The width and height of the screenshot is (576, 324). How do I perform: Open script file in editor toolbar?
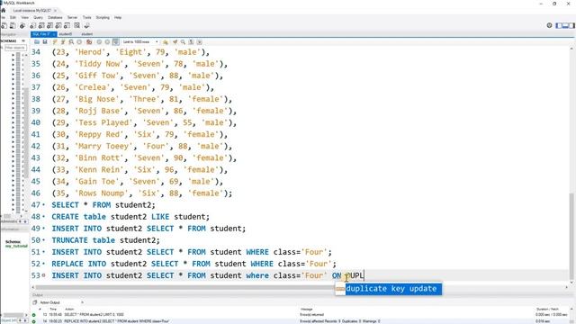click(37, 42)
